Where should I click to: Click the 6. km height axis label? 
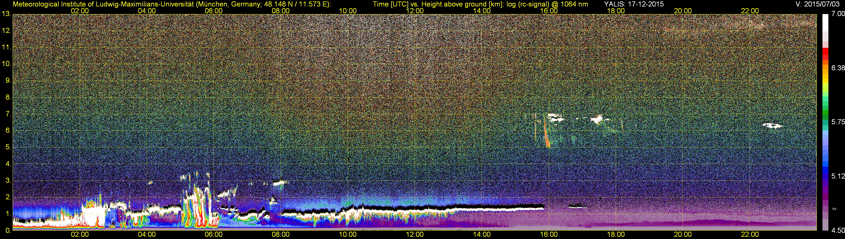tap(8, 130)
